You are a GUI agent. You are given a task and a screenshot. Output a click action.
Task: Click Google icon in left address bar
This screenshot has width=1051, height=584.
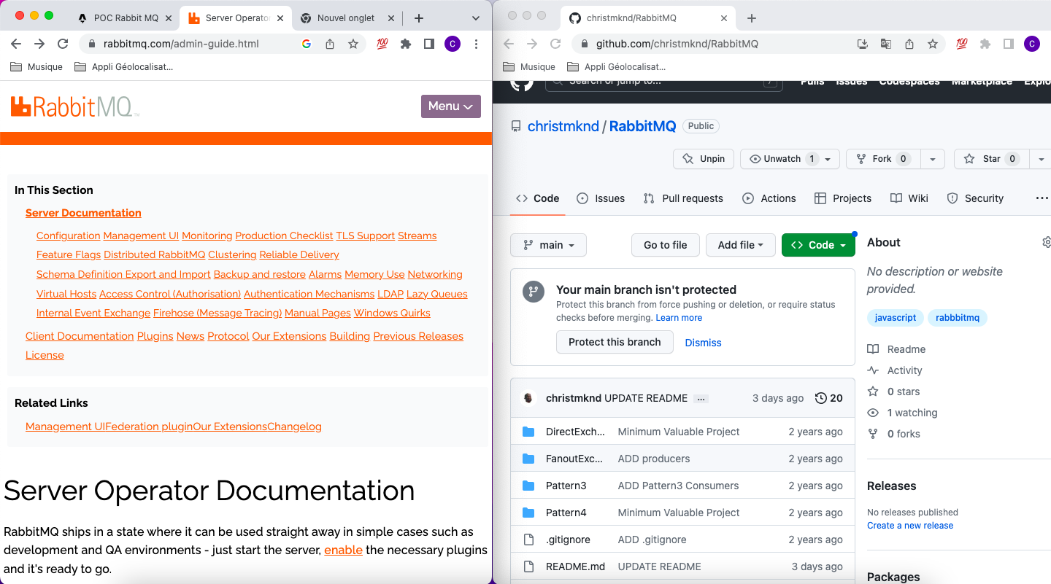pos(307,44)
